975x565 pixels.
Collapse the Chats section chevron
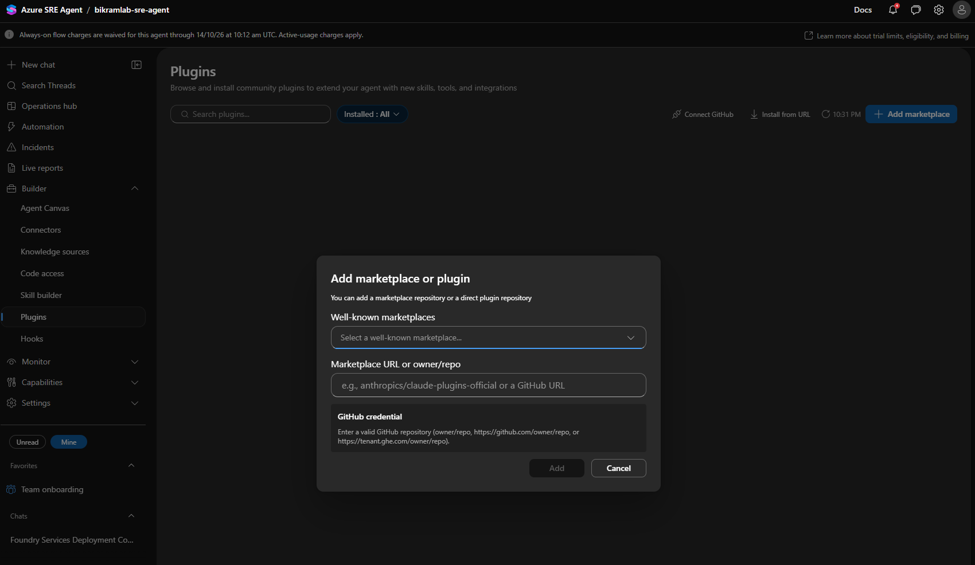tap(131, 516)
